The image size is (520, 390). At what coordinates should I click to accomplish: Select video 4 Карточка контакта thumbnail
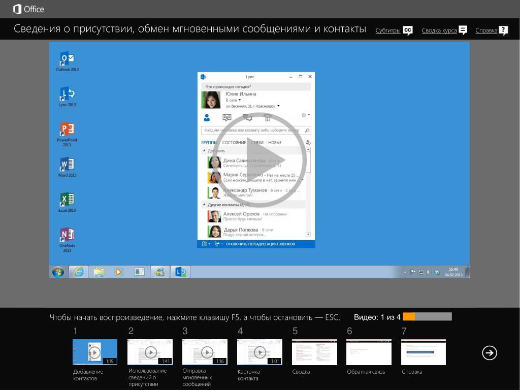click(x=259, y=352)
